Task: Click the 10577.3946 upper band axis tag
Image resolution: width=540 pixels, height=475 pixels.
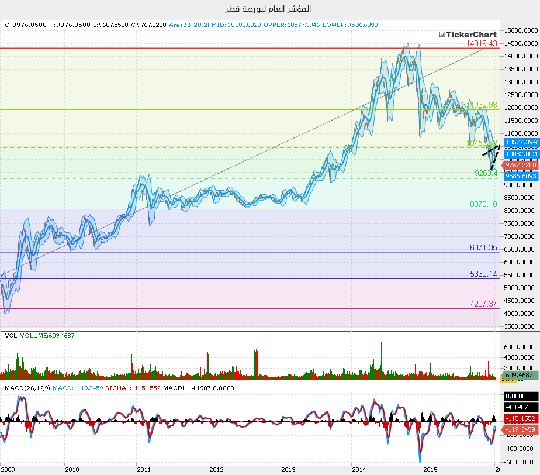Action: 522,142
